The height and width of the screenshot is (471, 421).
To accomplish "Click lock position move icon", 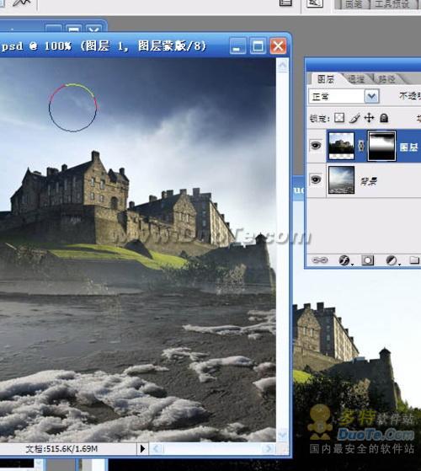I will pos(369,118).
